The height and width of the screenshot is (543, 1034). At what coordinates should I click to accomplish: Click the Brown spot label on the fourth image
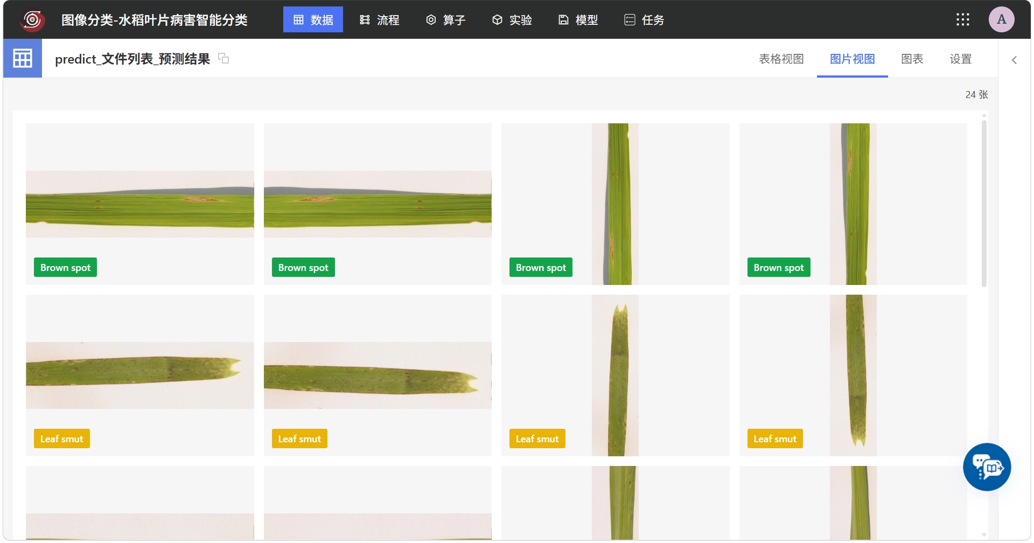click(779, 267)
